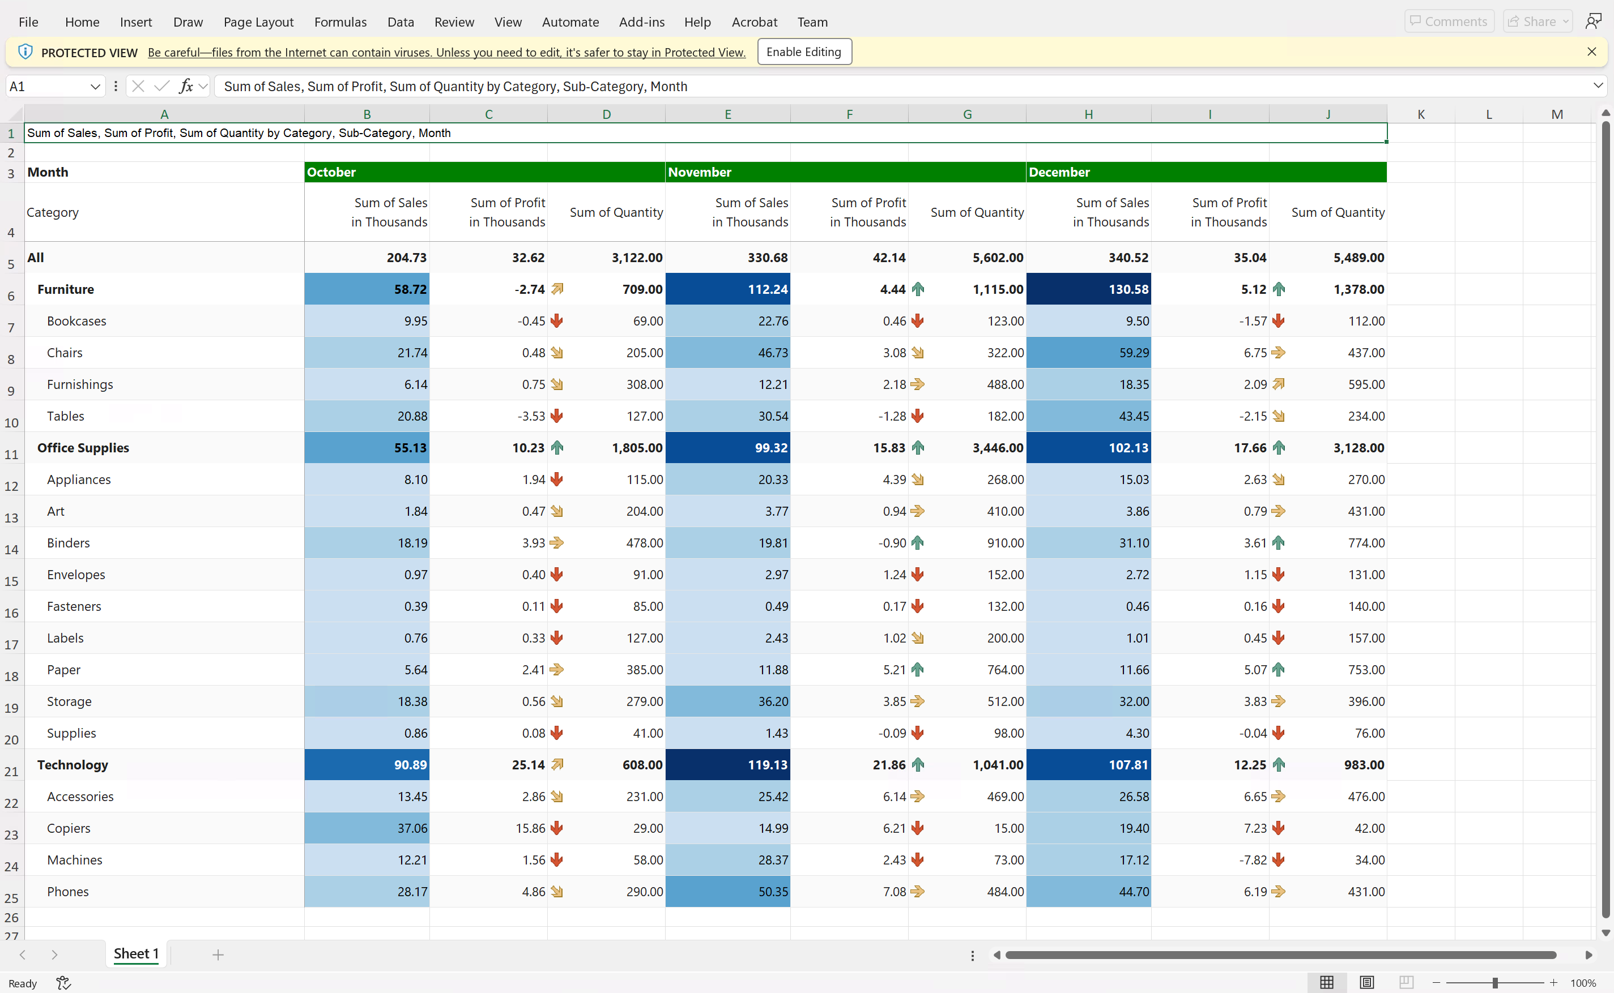Click the Protected View warning link text
This screenshot has width=1614, height=993.
pyautogui.click(x=446, y=53)
